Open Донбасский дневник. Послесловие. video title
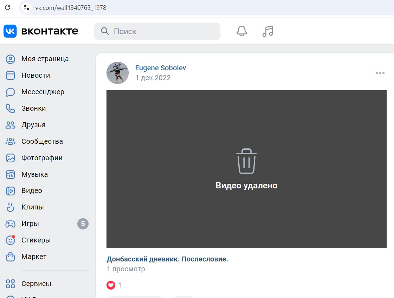The image size is (394, 298). [167, 259]
